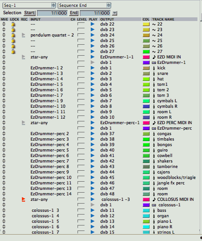Image resolution: width=202 pixels, height=241 pixels.
Task: Click the lock icon on track 24
Action: point(13,35)
